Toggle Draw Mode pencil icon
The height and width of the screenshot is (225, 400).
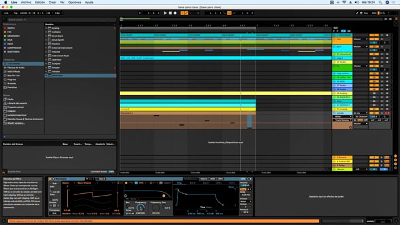(357, 13)
